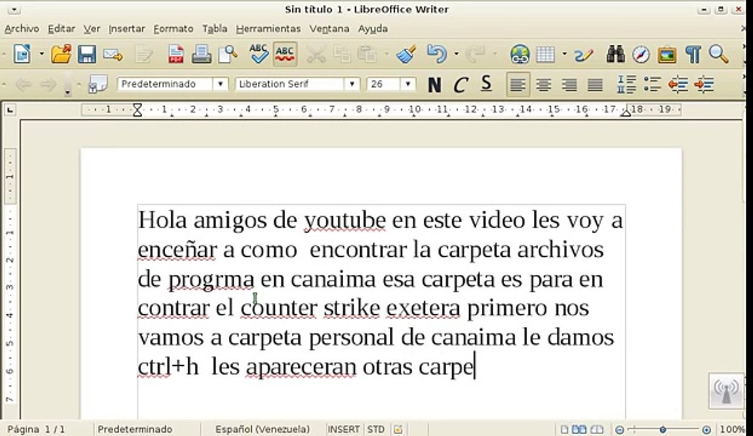Toggle bold N button
Image resolution: width=753 pixels, height=436 pixels.
click(x=434, y=85)
